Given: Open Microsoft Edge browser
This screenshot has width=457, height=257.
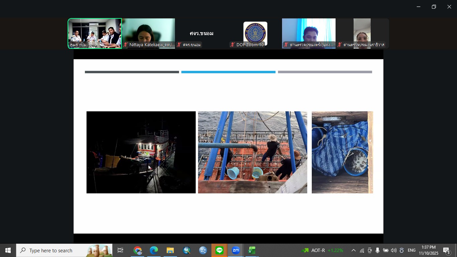Looking at the screenshot, I should [154, 250].
